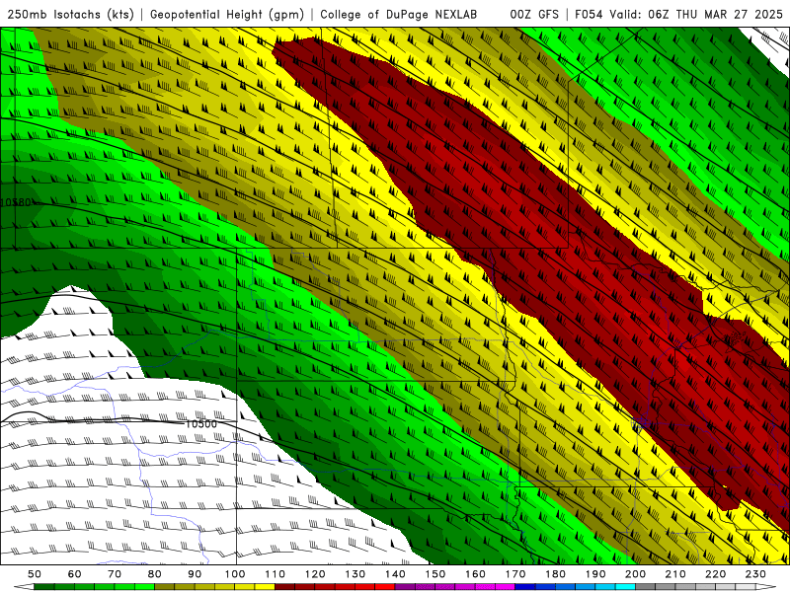This screenshot has height=592, width=790.
Task: Click the 170 knot legend label
Action: click(515, 574)
